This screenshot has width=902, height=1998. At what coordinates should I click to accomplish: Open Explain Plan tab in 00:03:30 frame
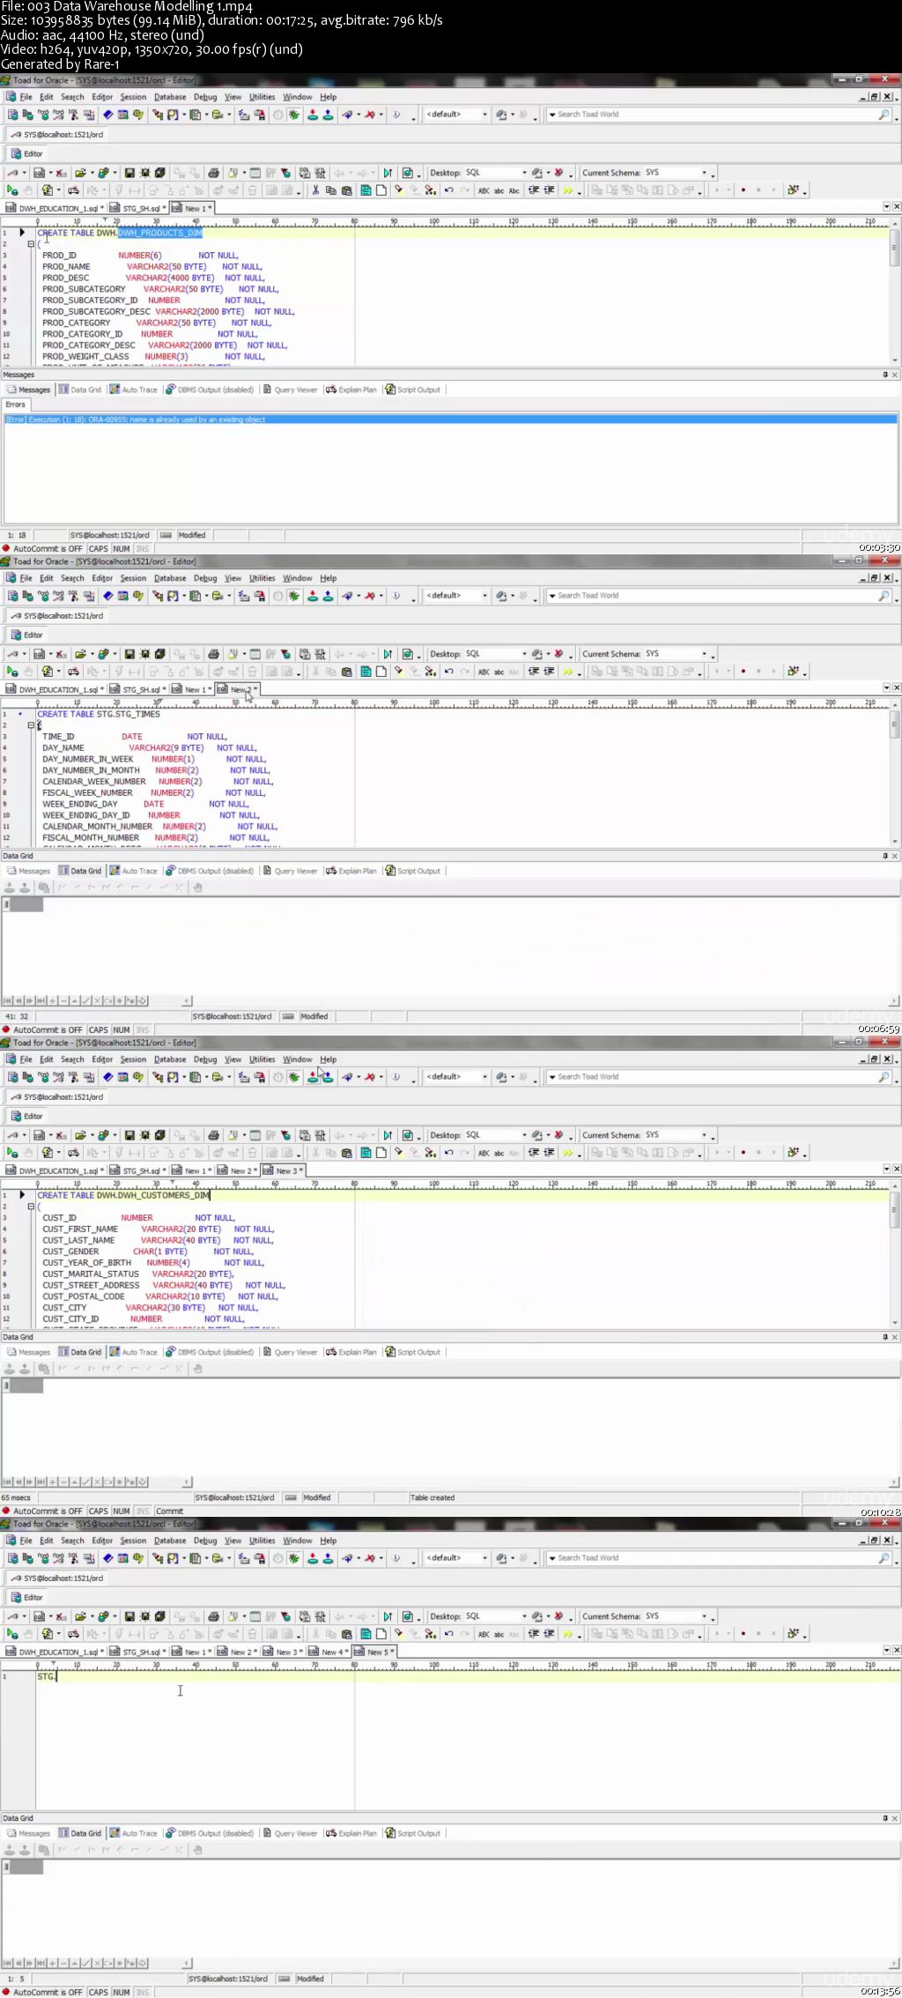[x=351, y=390]
